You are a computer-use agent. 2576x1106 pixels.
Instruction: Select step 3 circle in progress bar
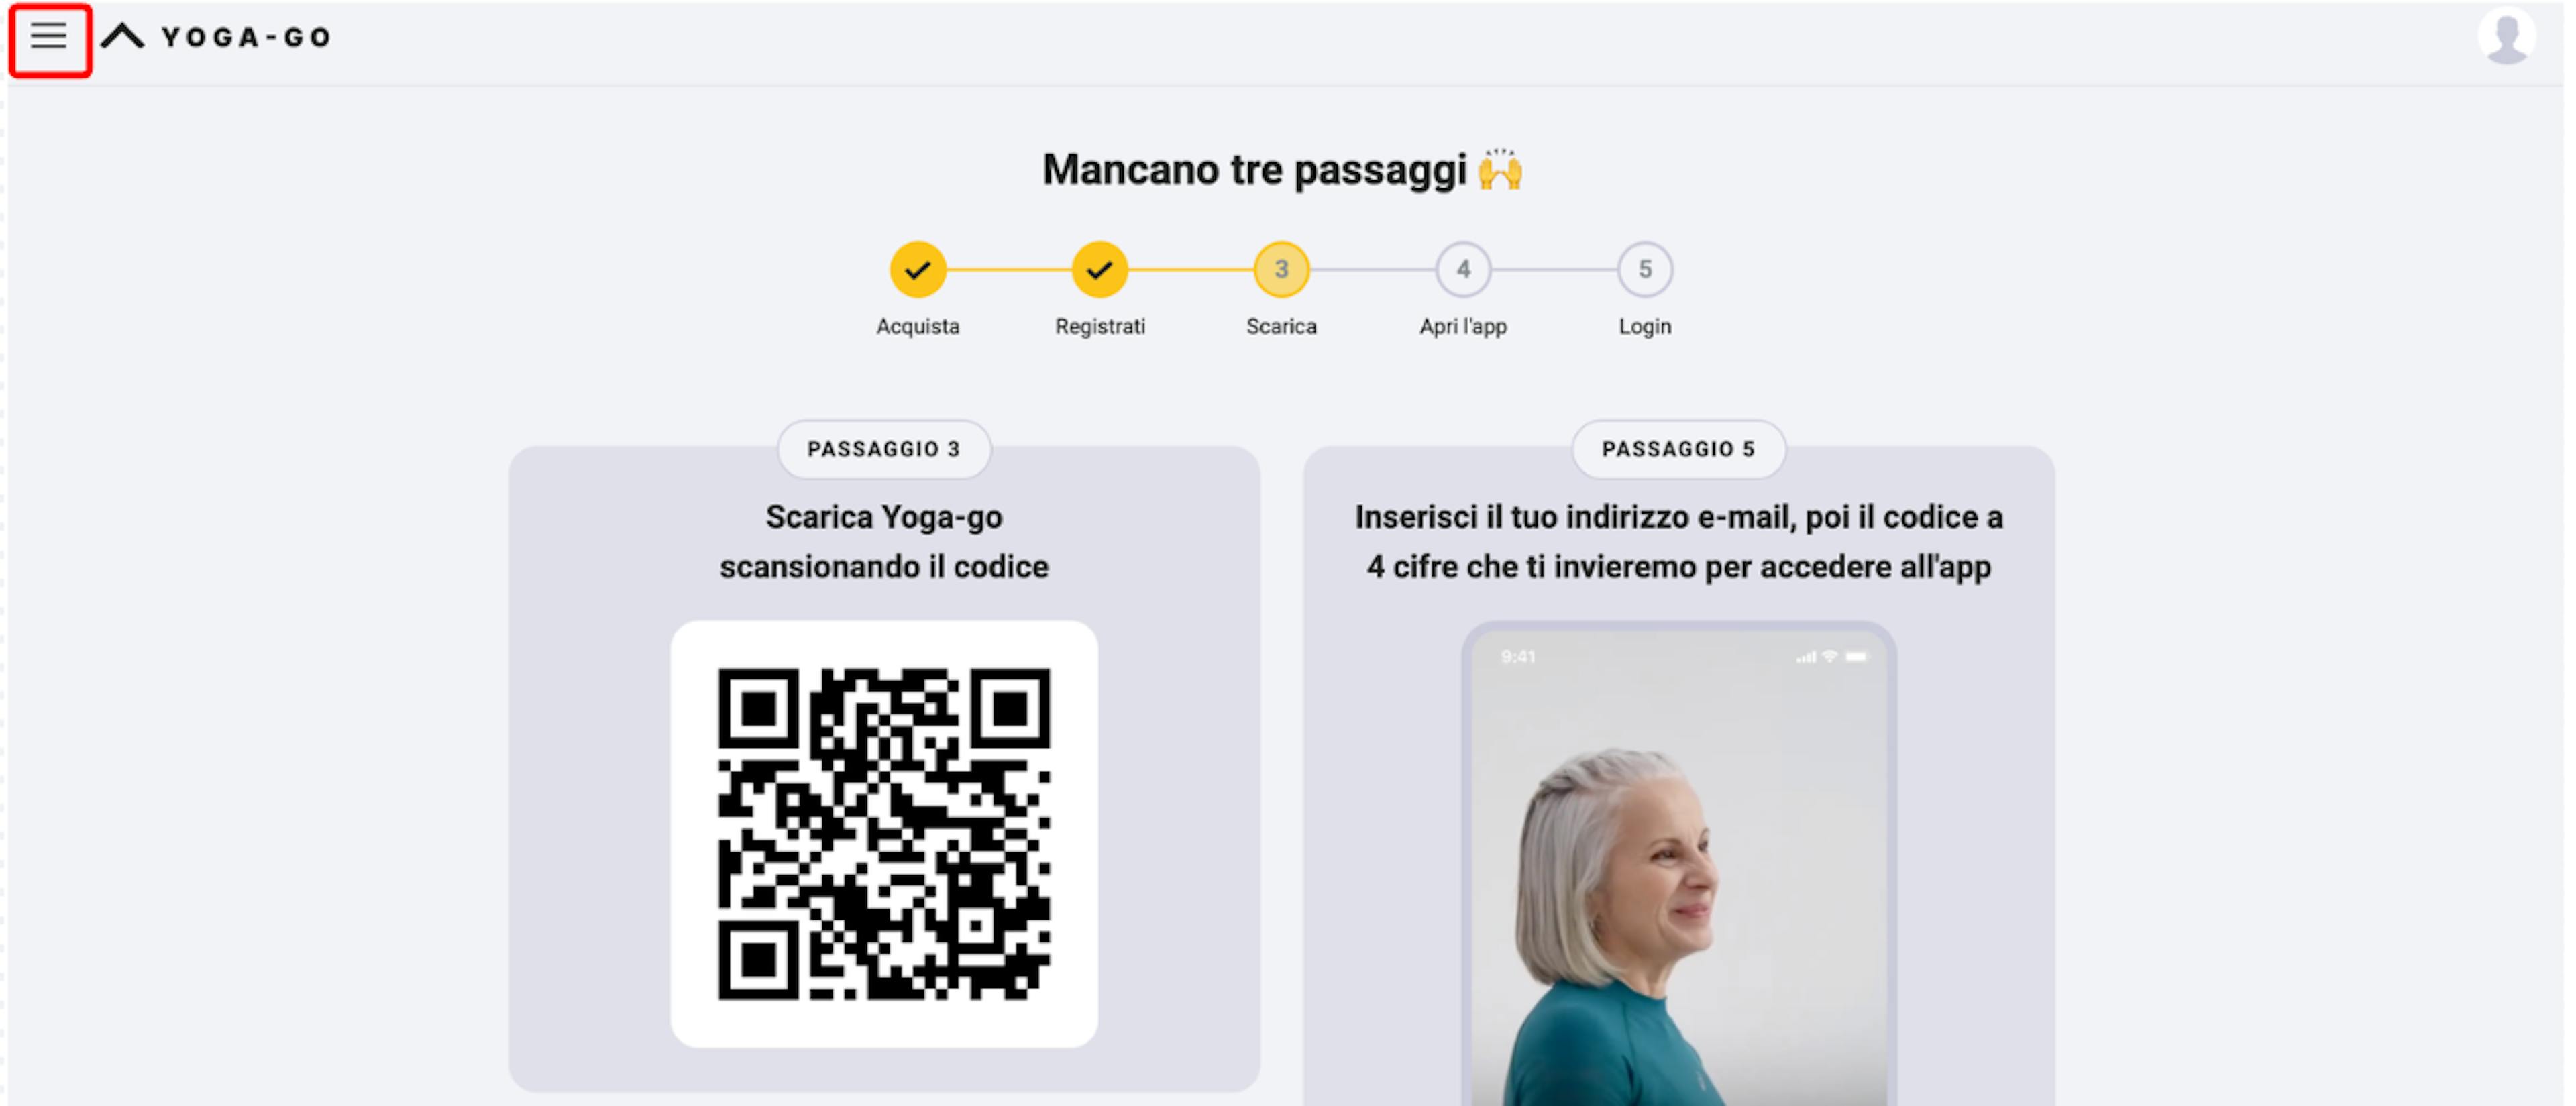[x=1281, y=270]
